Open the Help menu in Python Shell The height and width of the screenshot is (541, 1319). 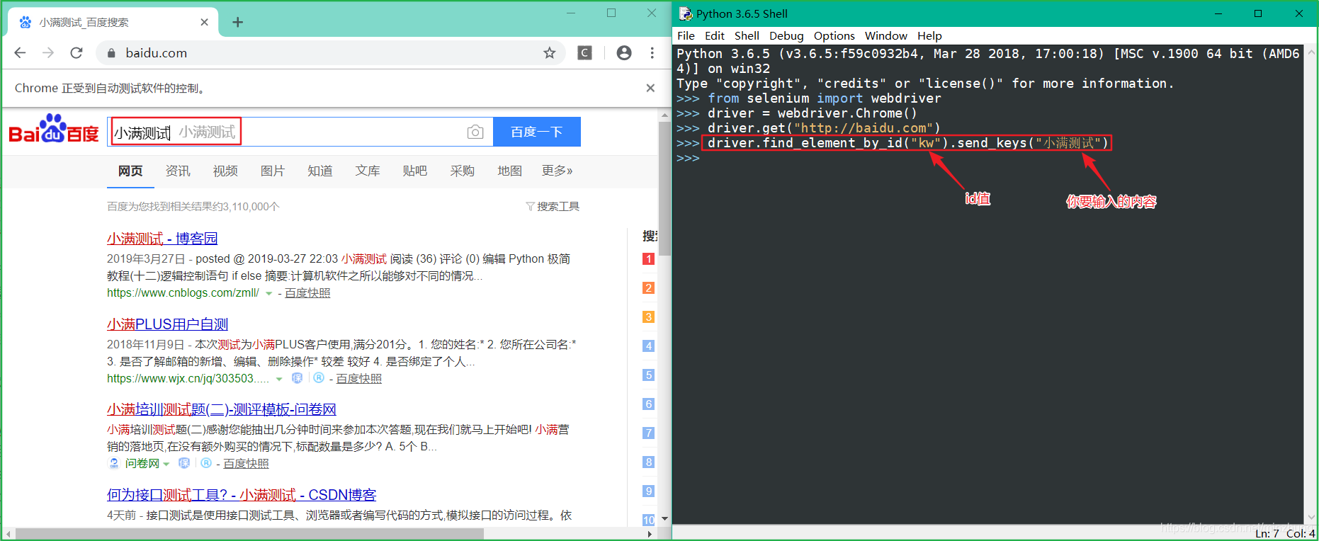[x=929, y=36]
